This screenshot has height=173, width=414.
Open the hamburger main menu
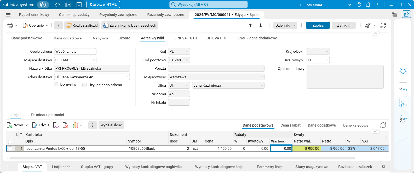pyautogui.click(x=8, y=15)
